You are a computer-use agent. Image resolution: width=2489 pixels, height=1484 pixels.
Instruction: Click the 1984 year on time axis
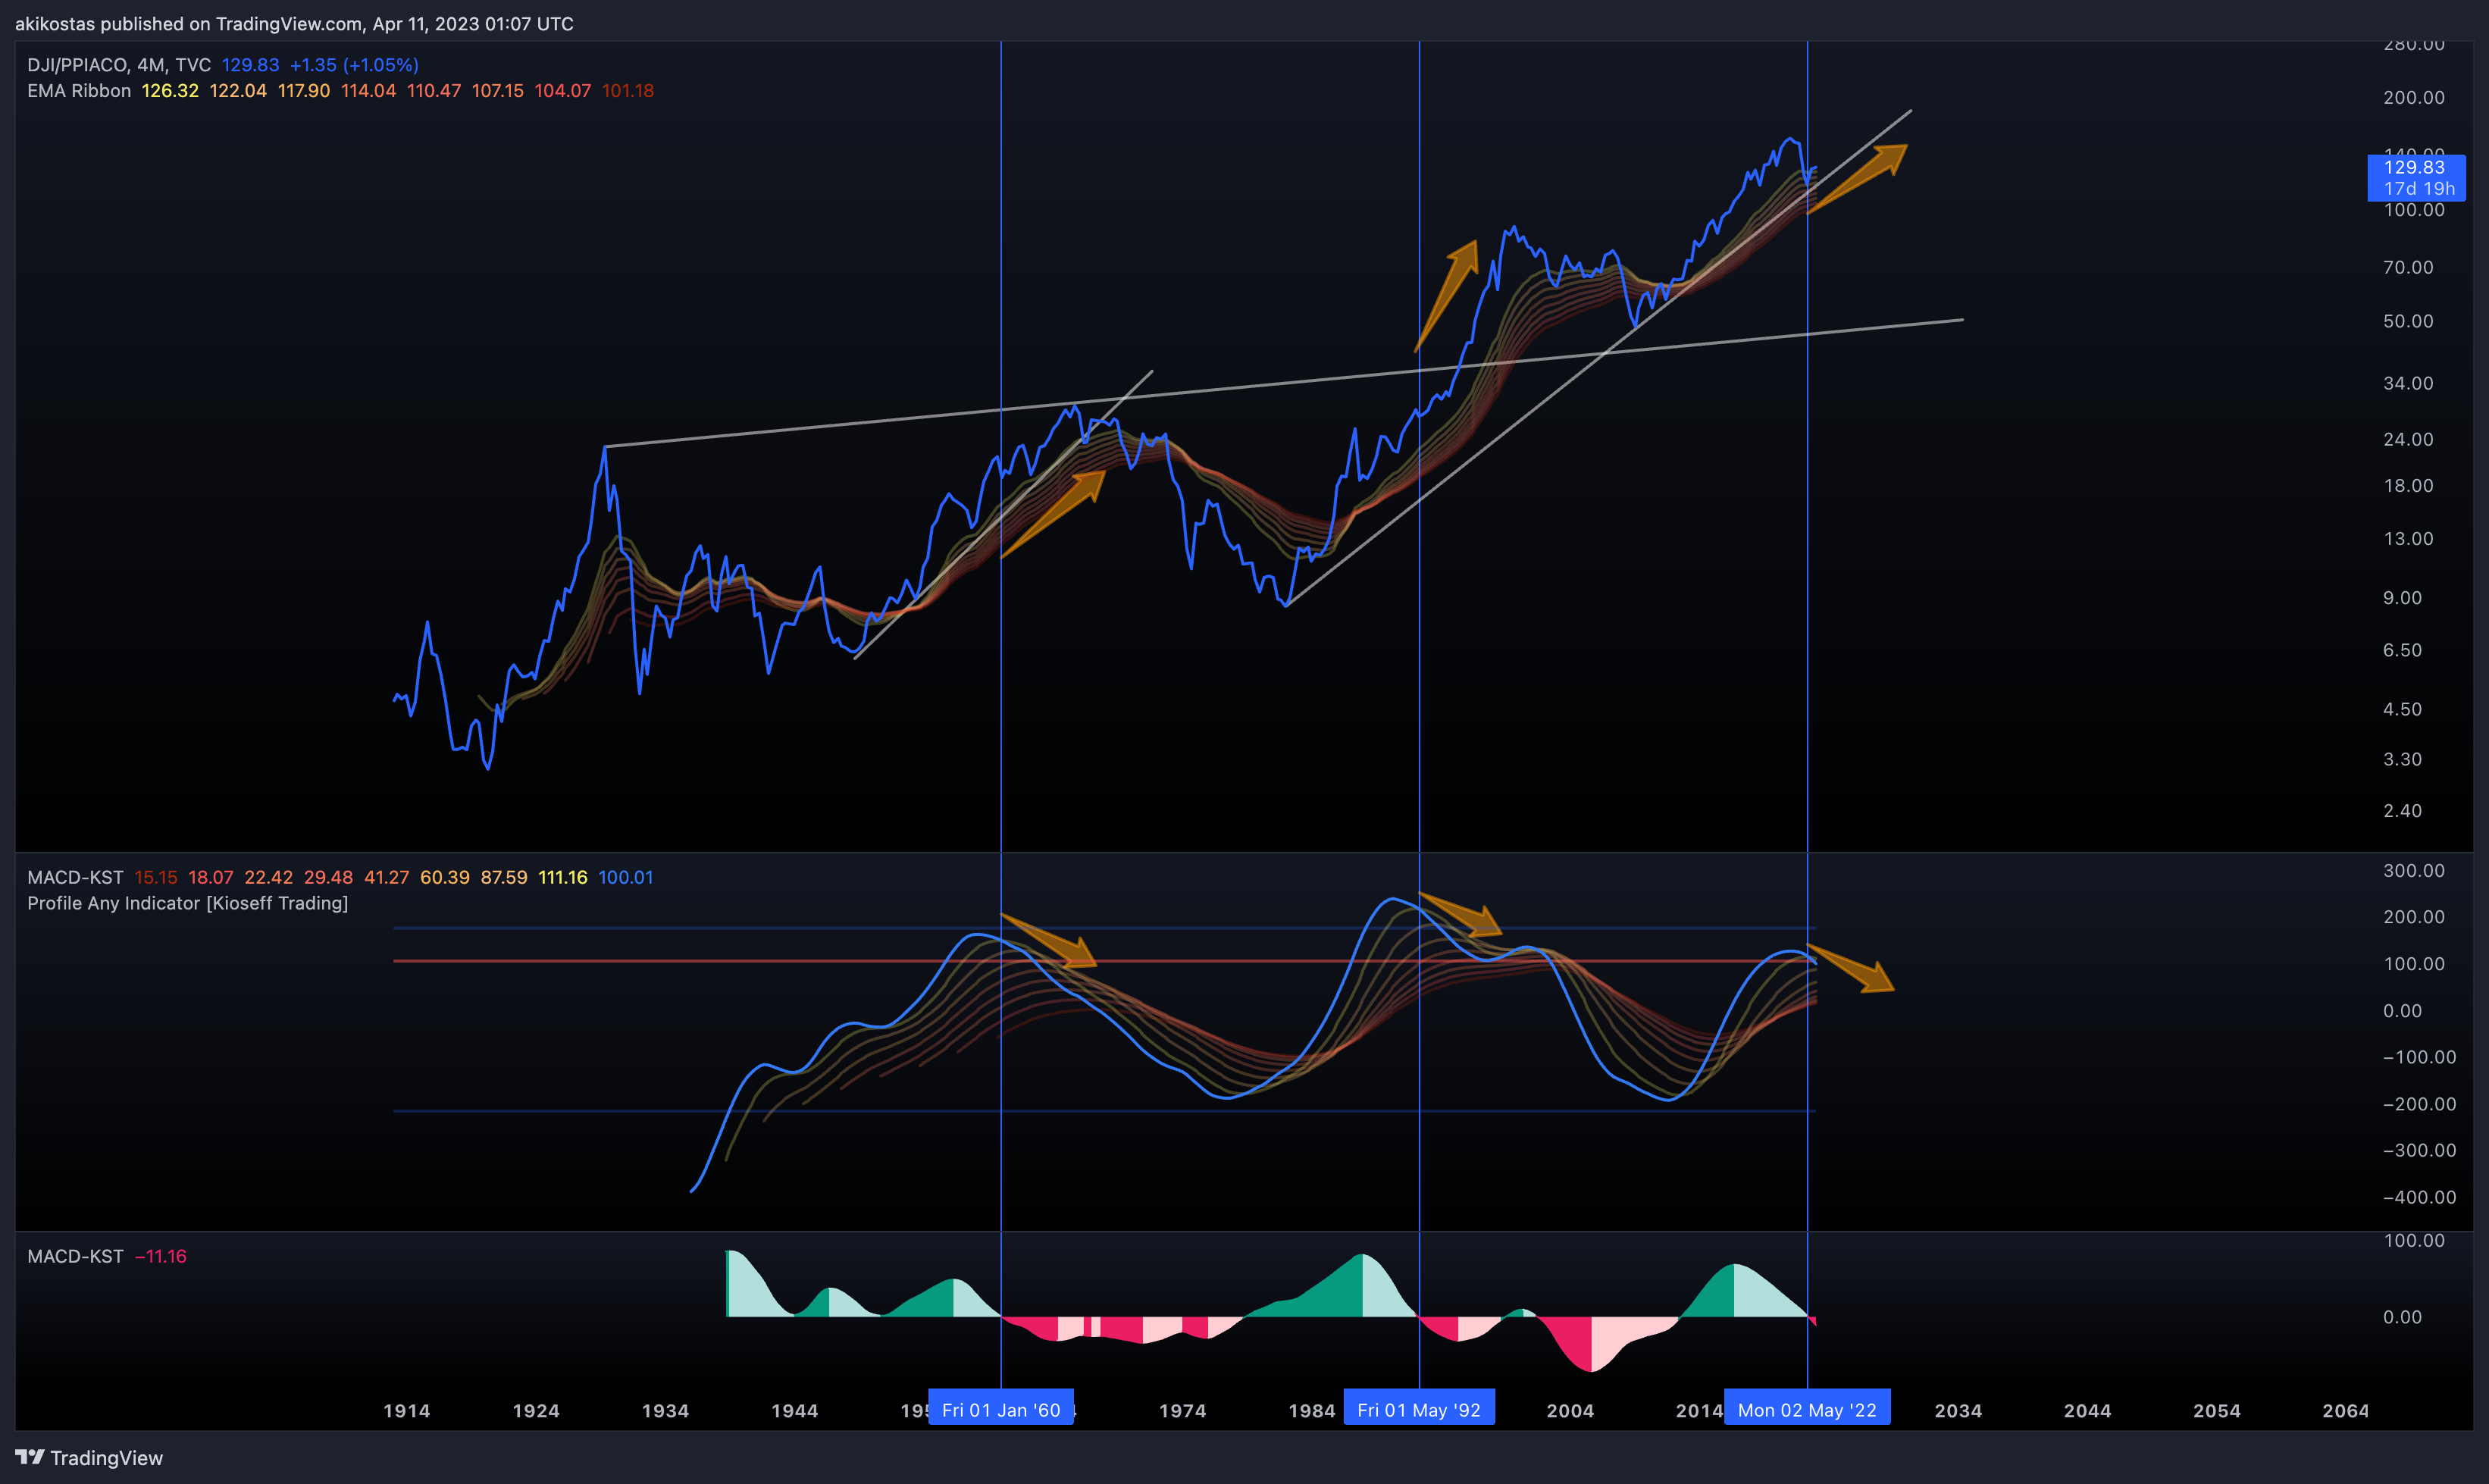tap(1312, 1411)
